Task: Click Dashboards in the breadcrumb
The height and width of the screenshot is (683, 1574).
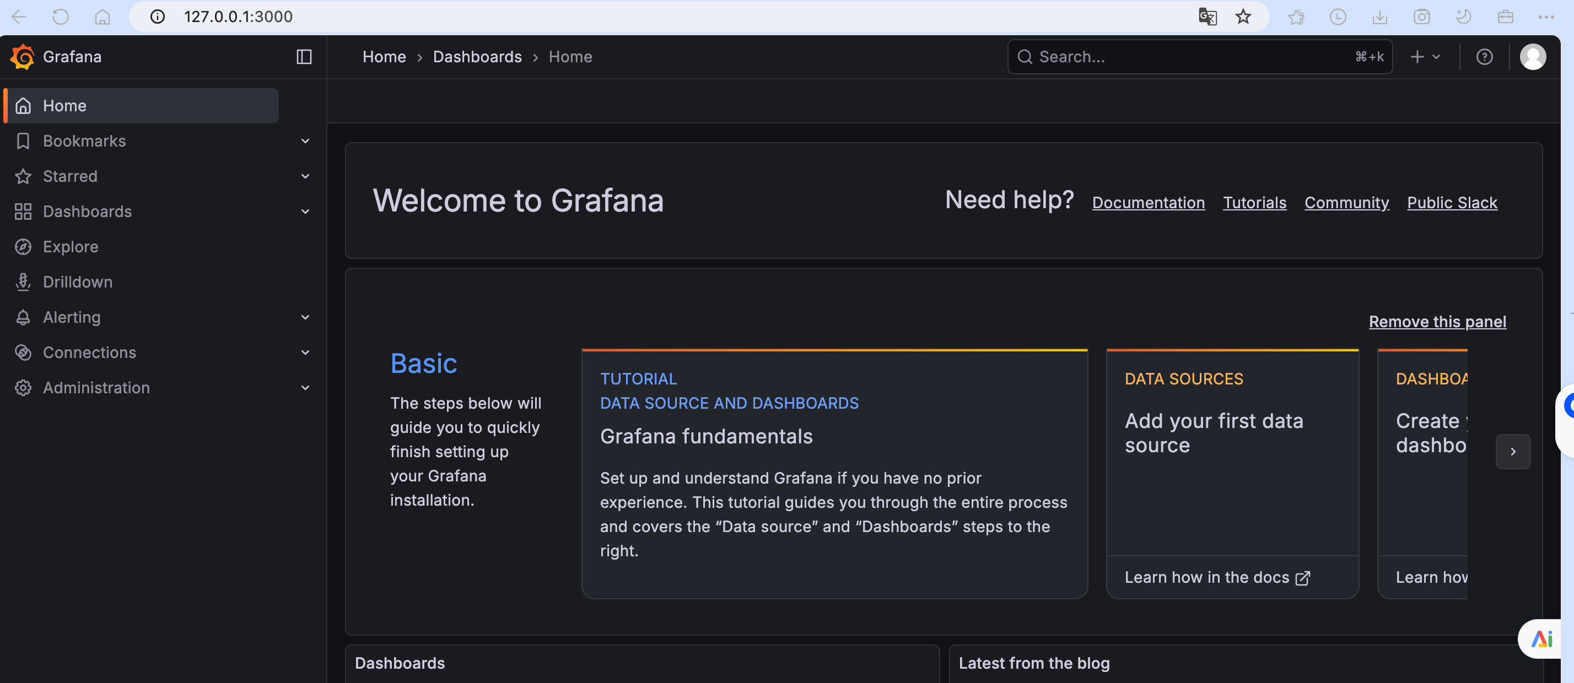Action: (x=477, y=57)
